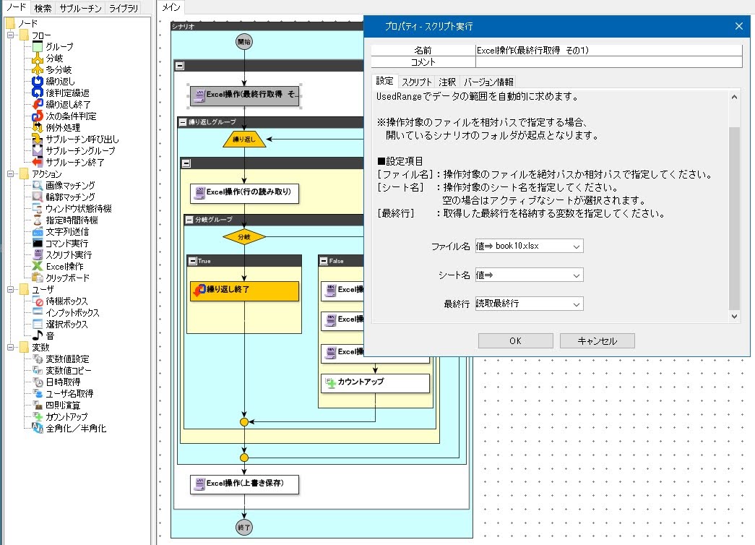Select the サブルーチン終了 node icon
Screen dimensions: 755x545
38,163
